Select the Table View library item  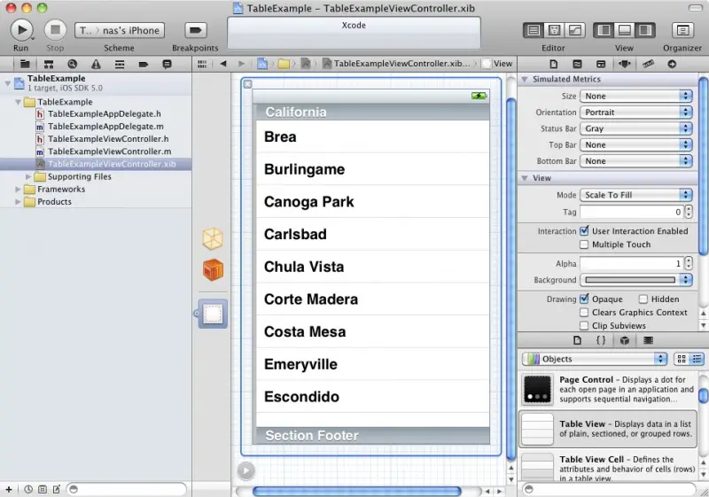pos(607,429)
